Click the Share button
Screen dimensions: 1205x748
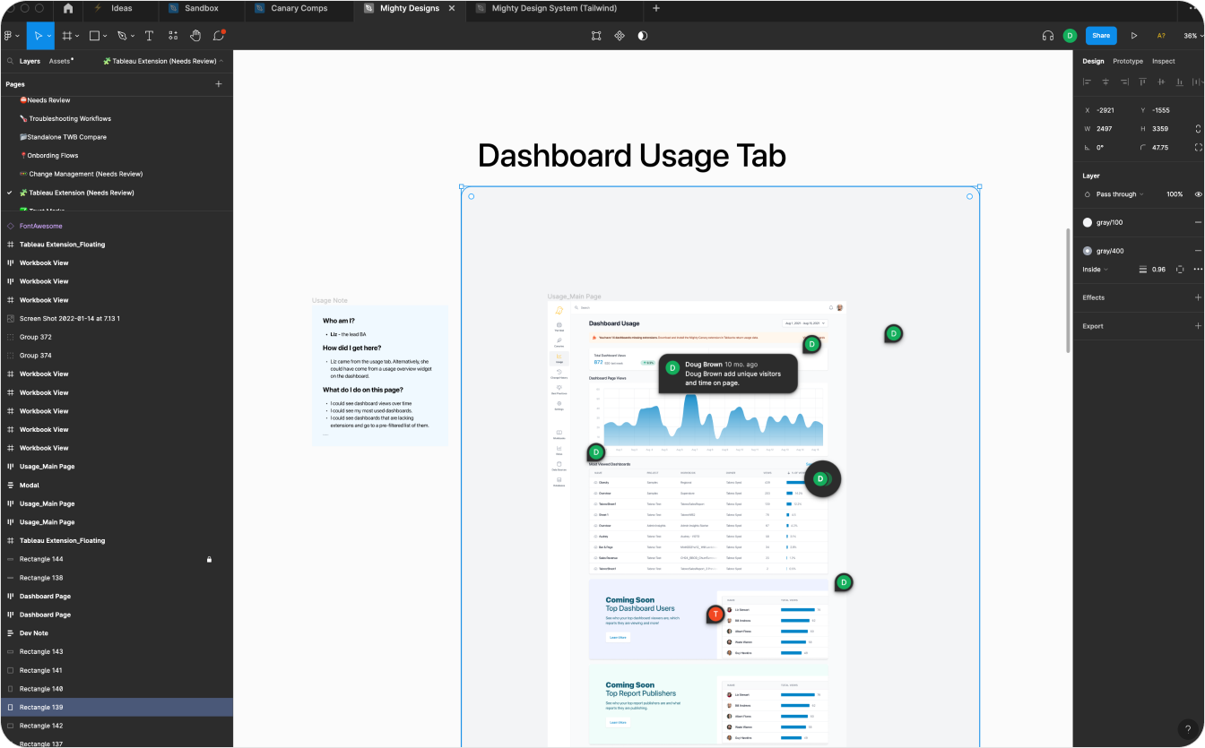click(x=1101, y=36)
